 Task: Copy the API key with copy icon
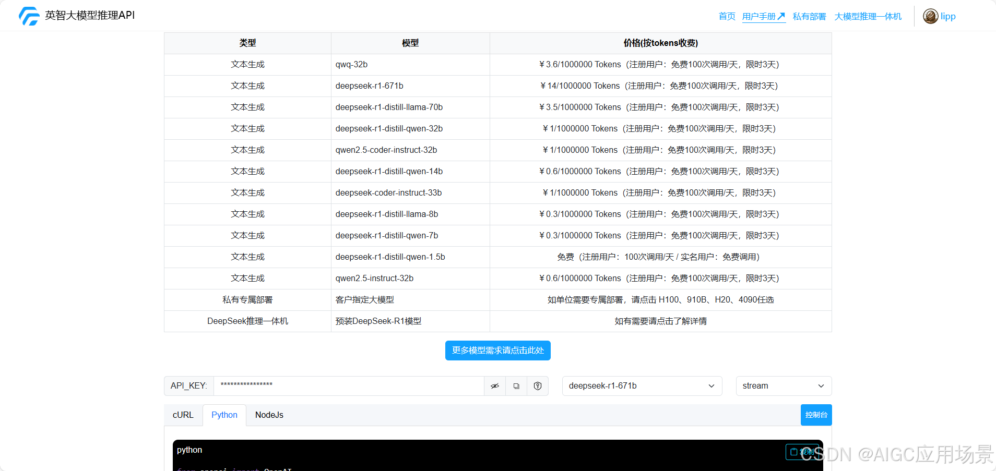coord(516,386)
